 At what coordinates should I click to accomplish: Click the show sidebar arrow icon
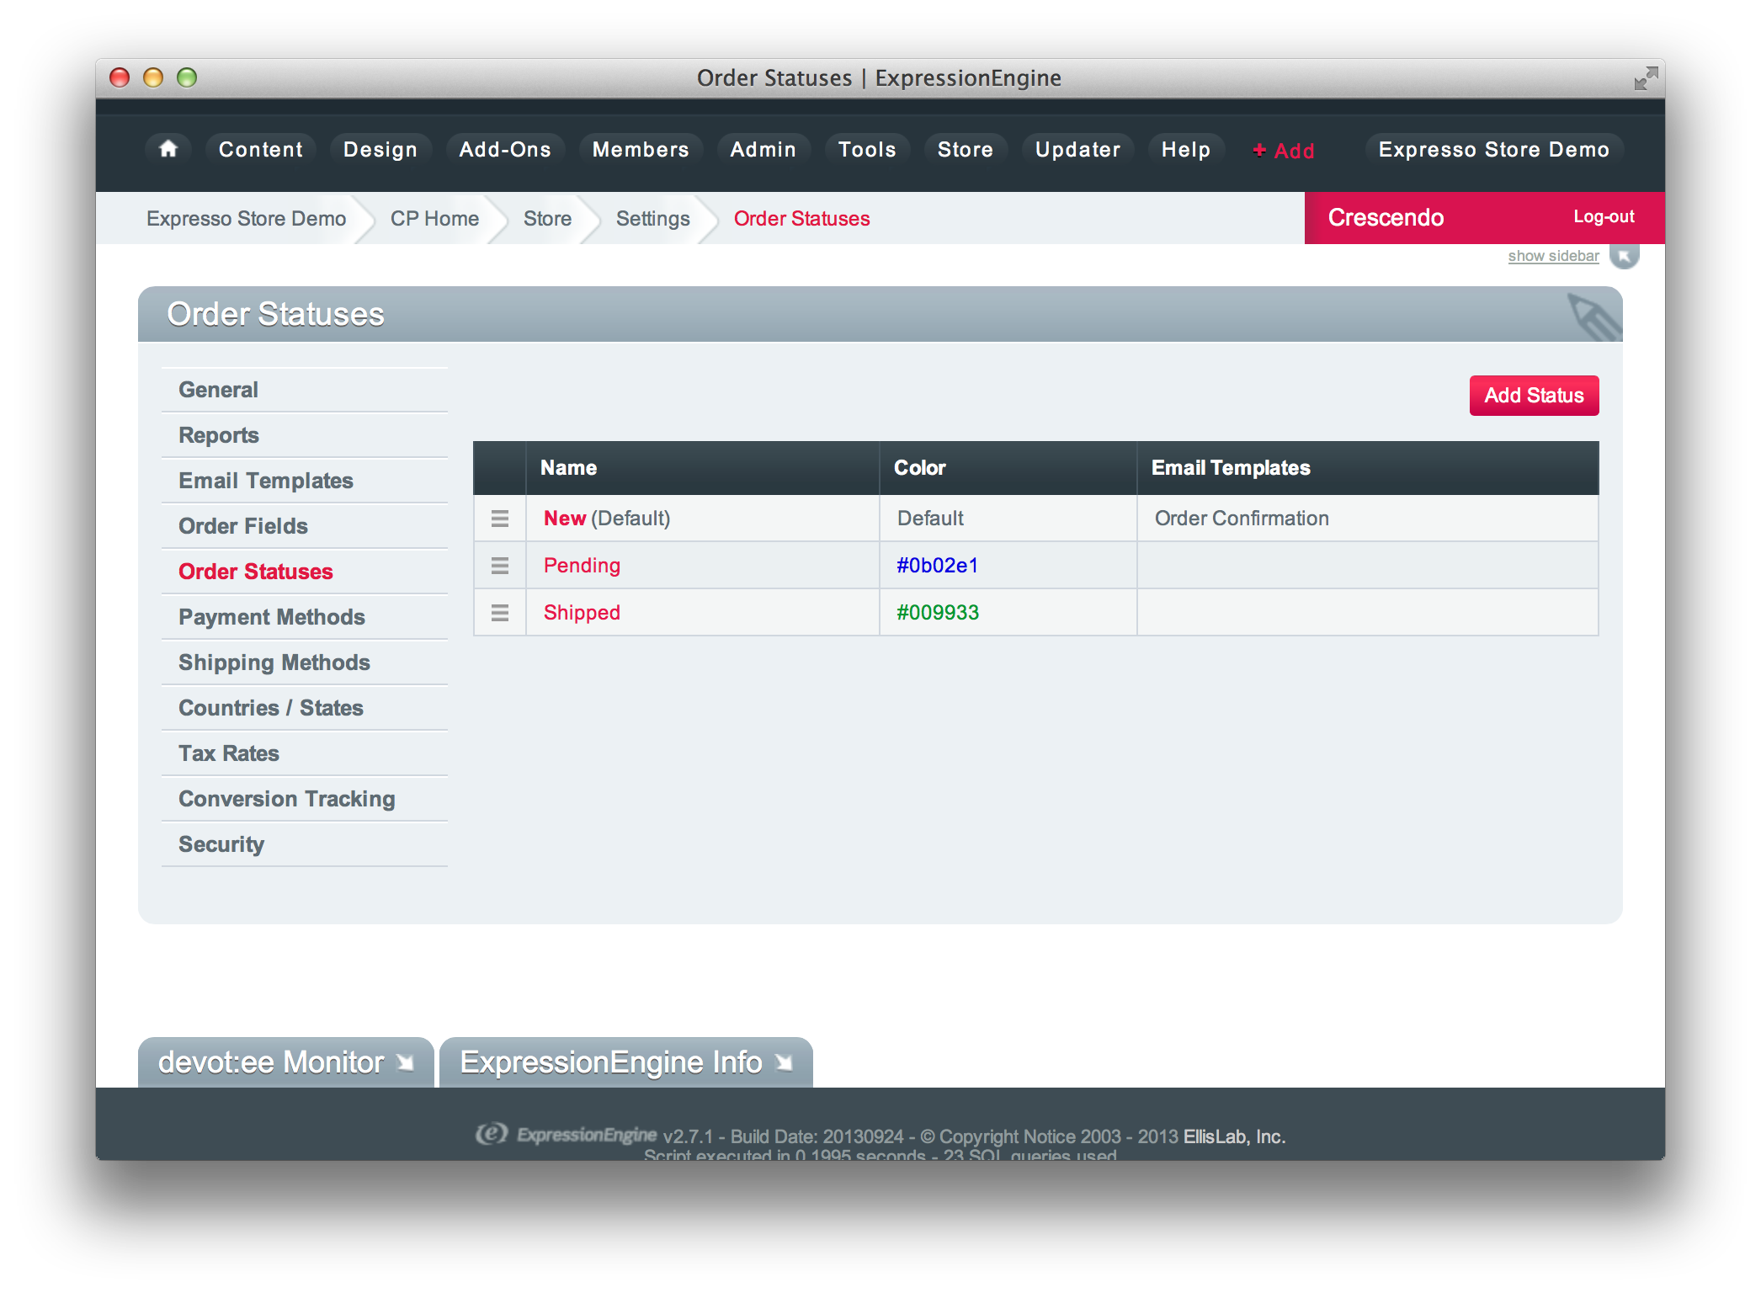(x=1624, y=256)
